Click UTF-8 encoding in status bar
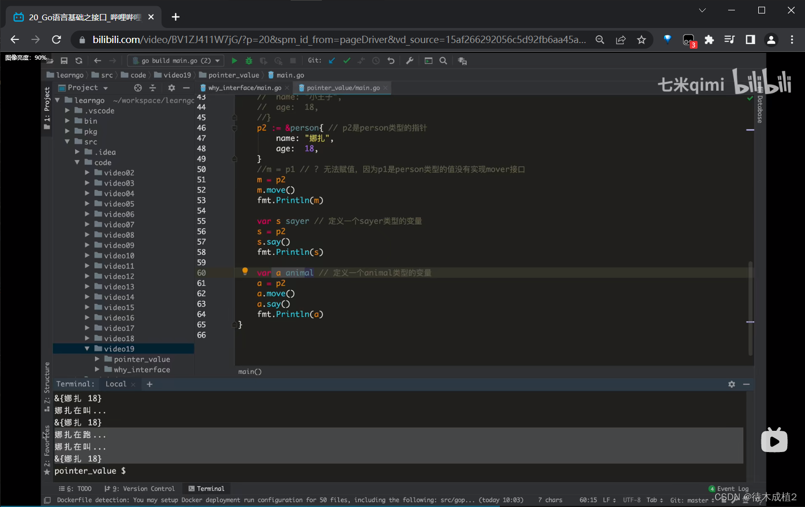Image resolution: width=805 pixels, height=507 pixels. [x=632, y=500]
